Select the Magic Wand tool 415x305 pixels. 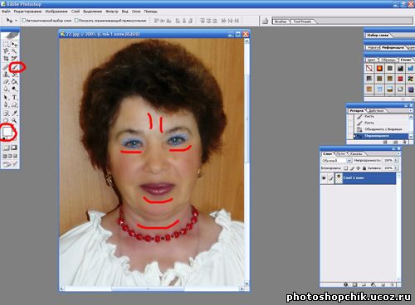click(14, 51)
